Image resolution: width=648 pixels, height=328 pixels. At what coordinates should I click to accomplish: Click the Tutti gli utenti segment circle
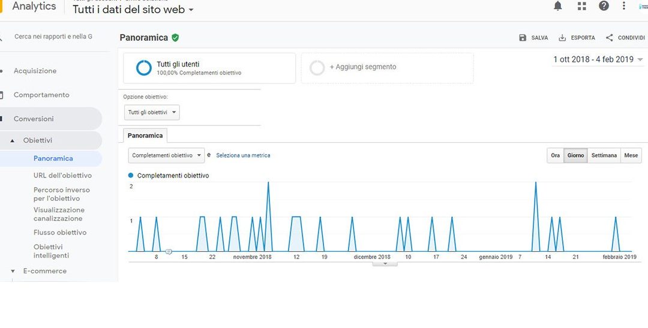tap(144, 68)
